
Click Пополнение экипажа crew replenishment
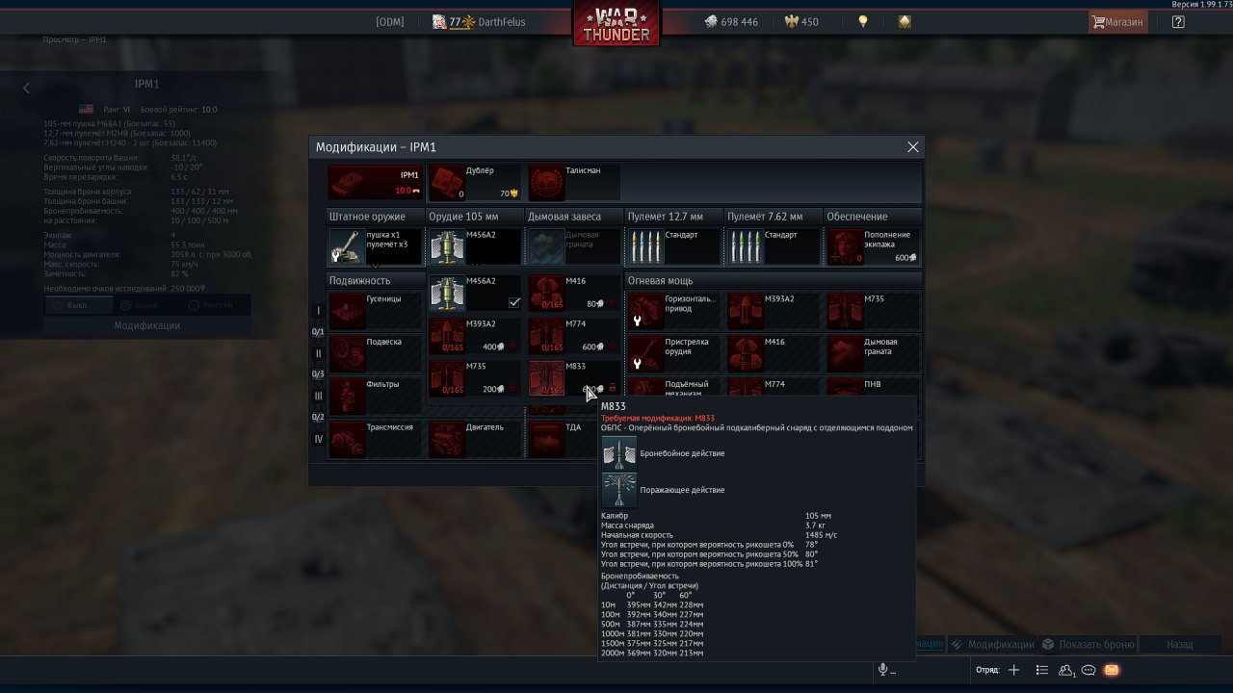pos(873,246)
